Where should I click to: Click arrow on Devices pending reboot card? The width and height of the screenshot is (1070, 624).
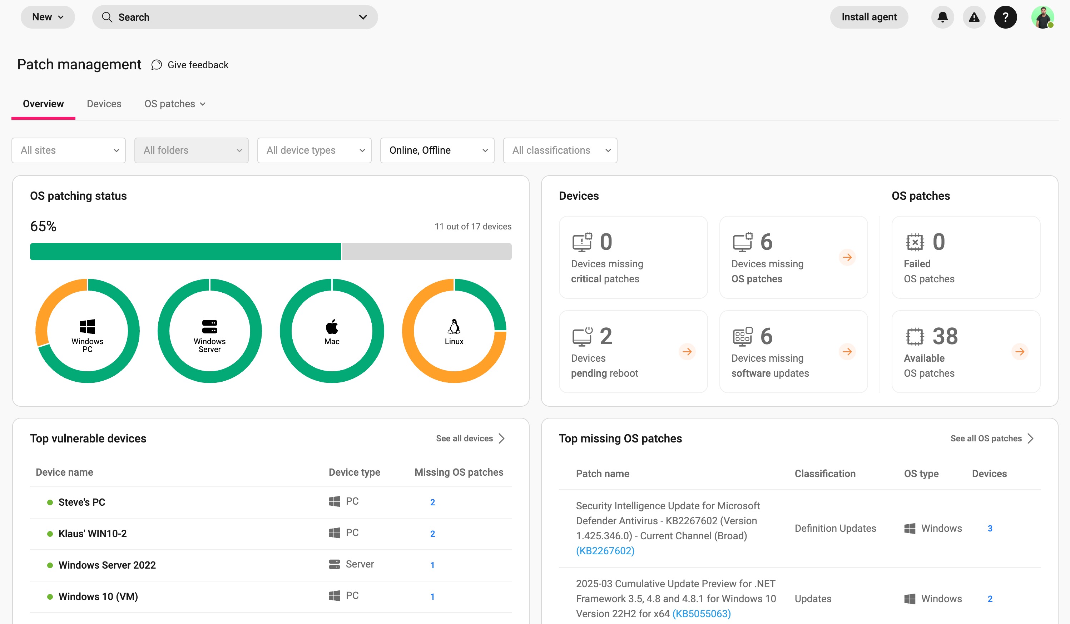687,351
